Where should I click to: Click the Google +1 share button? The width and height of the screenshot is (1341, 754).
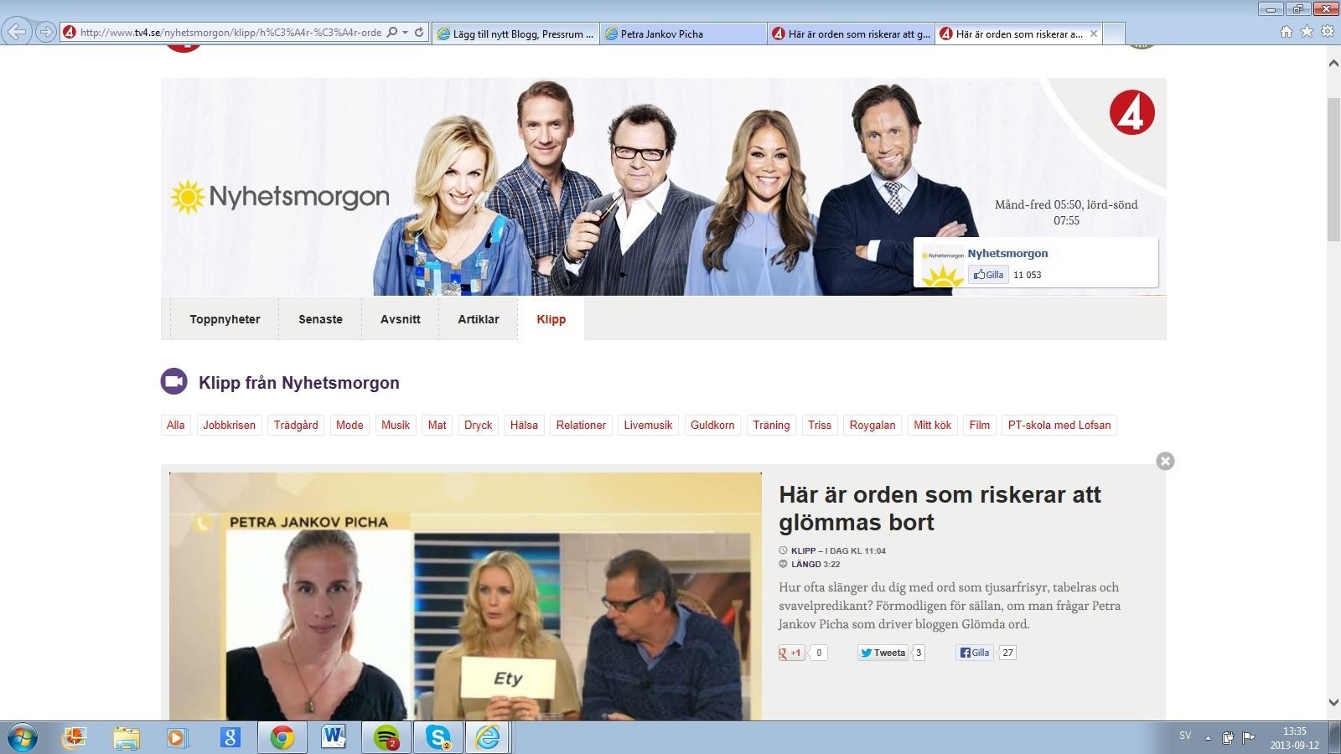point(791,653)
